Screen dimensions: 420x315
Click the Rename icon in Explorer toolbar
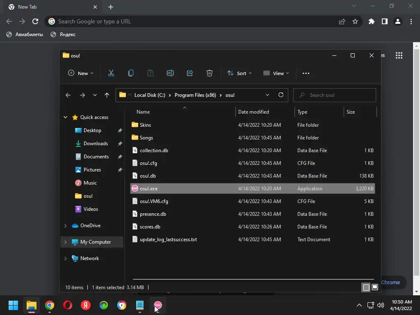point(170,73)
